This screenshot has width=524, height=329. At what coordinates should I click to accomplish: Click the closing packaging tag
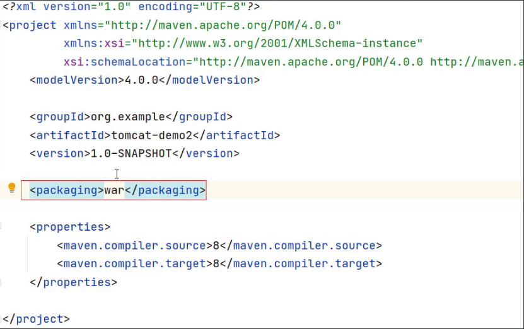[165, 190]
